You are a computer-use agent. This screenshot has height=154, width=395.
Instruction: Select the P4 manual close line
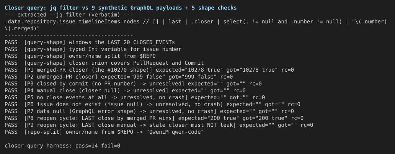[125, 90]
